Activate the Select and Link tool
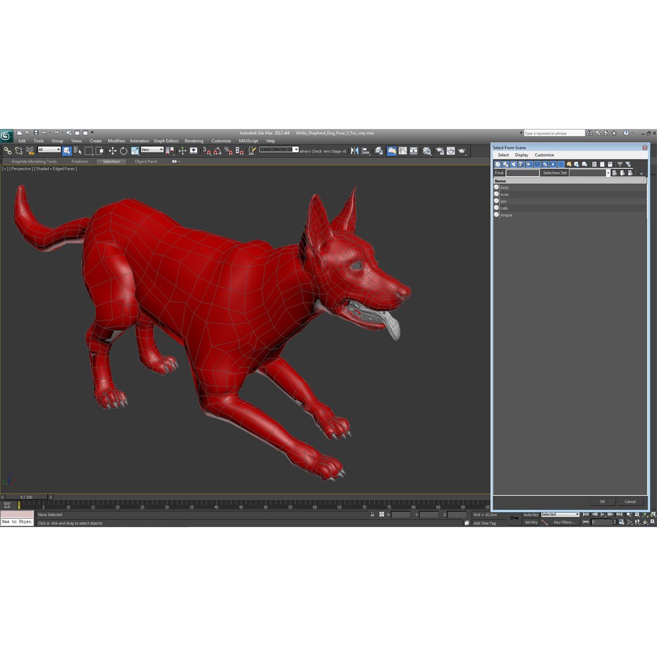 [7, 151]
